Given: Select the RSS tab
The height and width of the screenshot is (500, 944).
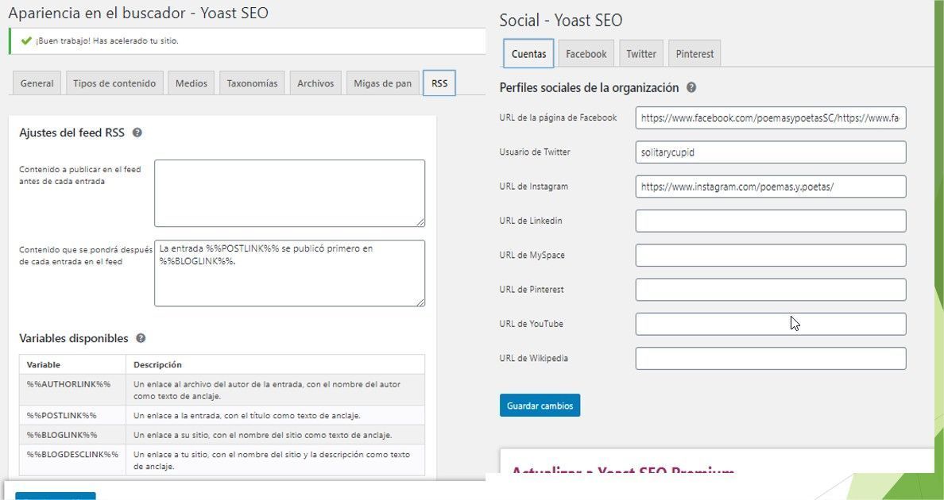Looking at the screenshot, I should point(439,83).
